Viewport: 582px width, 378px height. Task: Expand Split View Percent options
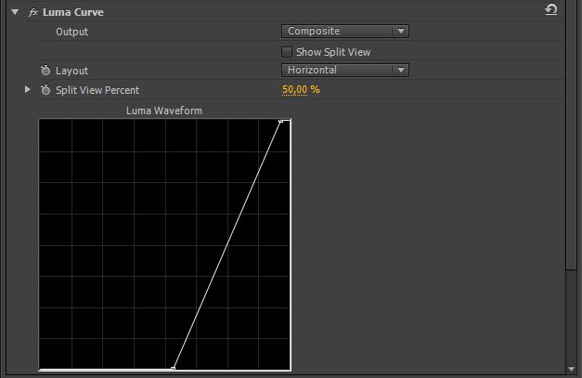click(27, 89)
